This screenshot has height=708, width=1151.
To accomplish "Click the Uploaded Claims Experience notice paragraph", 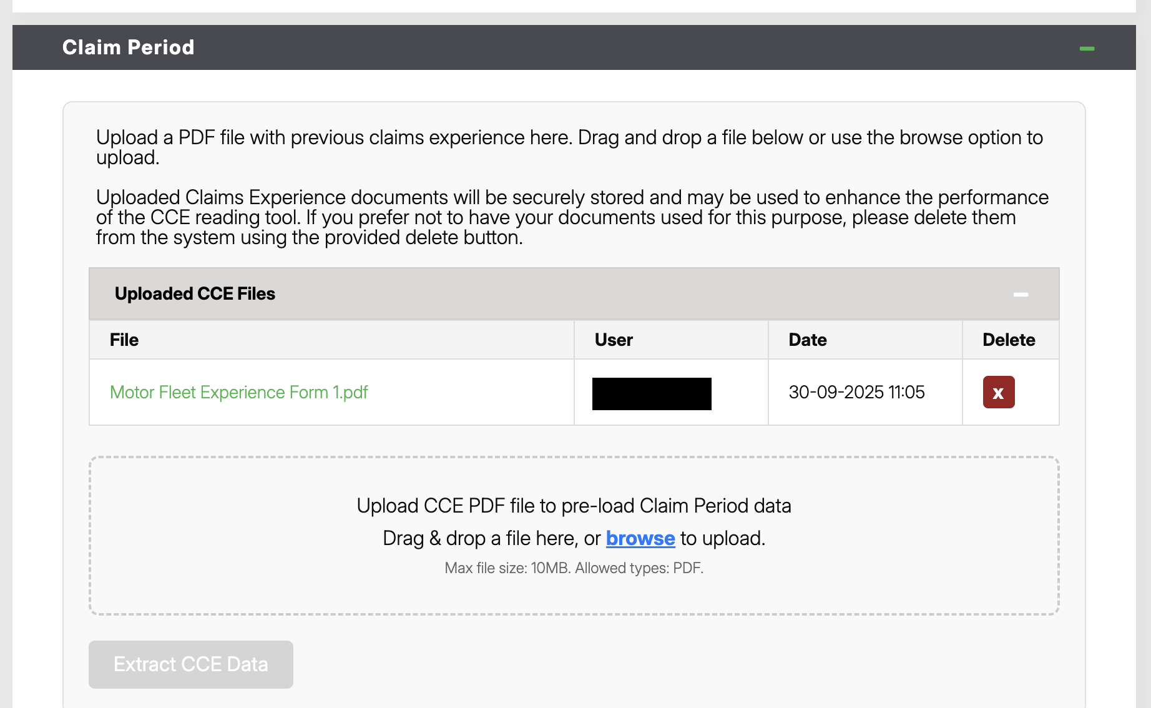I will pos(572,217).
